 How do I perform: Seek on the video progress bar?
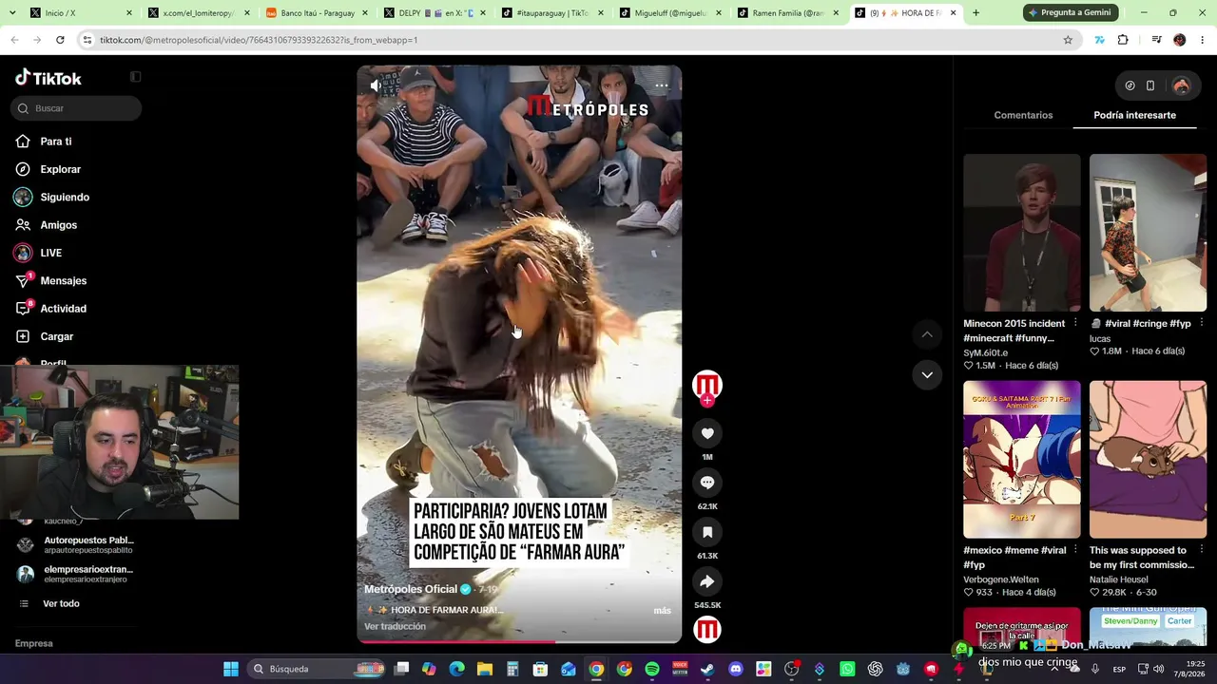click(519, 641)
